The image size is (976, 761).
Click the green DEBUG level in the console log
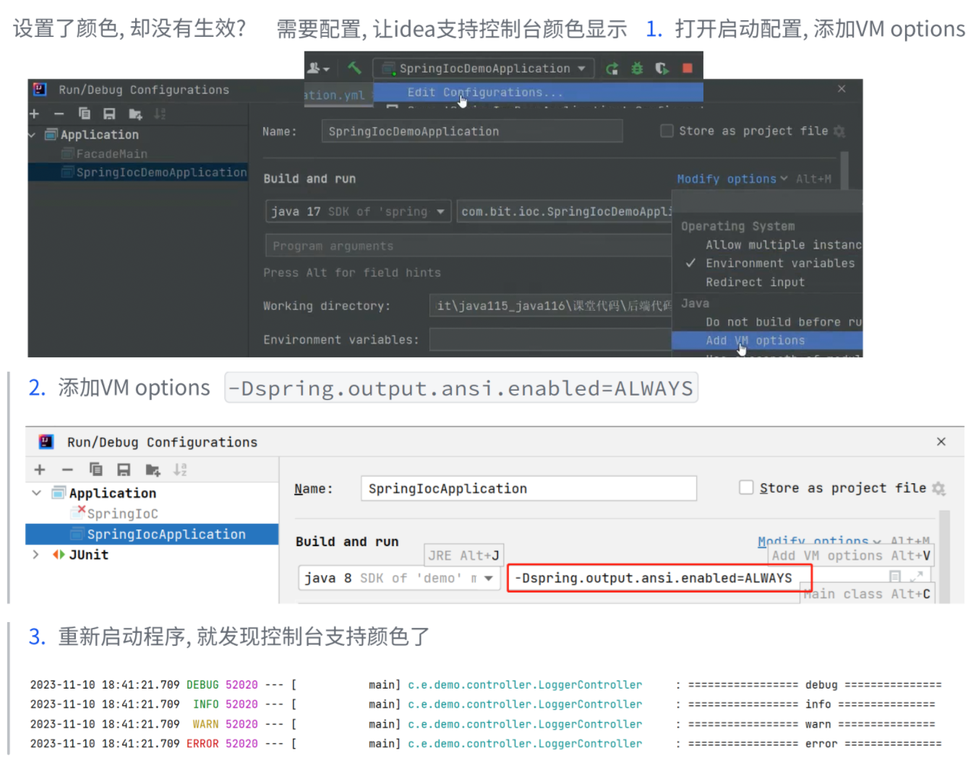pyautogui.click(x=202, y=684)
